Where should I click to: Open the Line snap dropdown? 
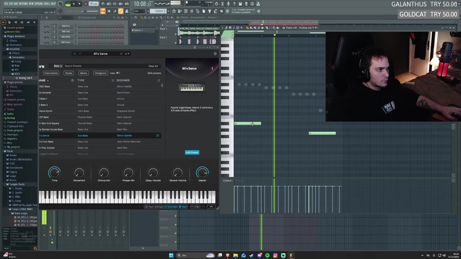140,11
